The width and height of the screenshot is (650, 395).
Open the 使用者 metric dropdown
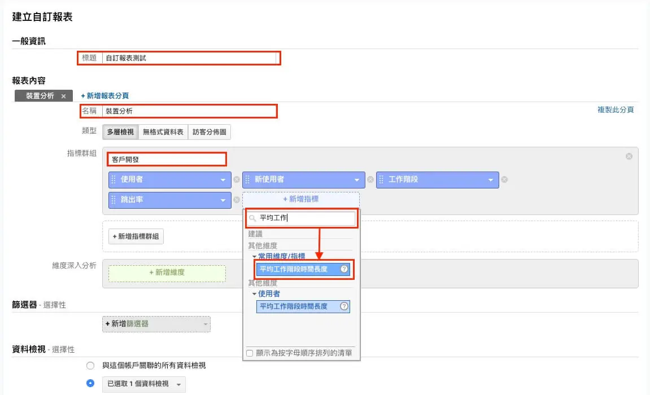click(223, 180)
